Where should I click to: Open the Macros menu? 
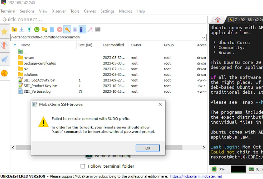126,11
